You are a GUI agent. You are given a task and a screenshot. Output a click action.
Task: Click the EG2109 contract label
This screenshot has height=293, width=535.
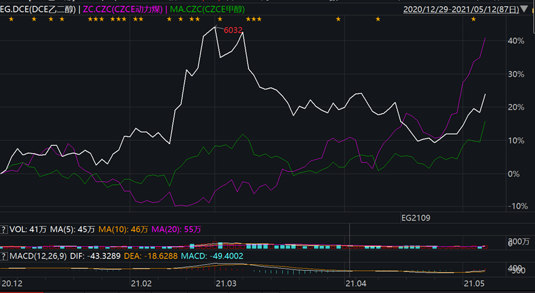pyautogui.click(x=416, y=218)
